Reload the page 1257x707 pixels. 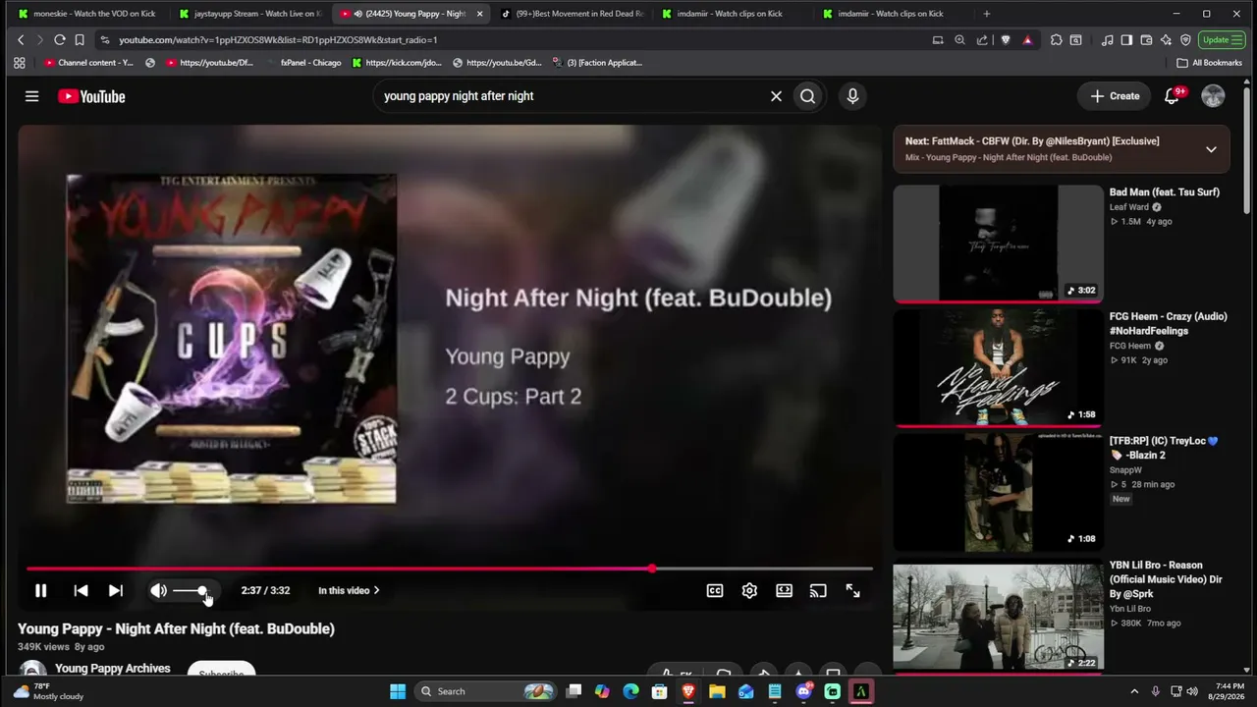pyautogui.click(x=59, y=39)
